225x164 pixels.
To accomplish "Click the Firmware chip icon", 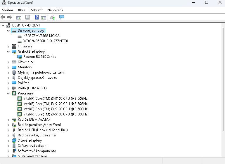I will click(x=14, y=46).
